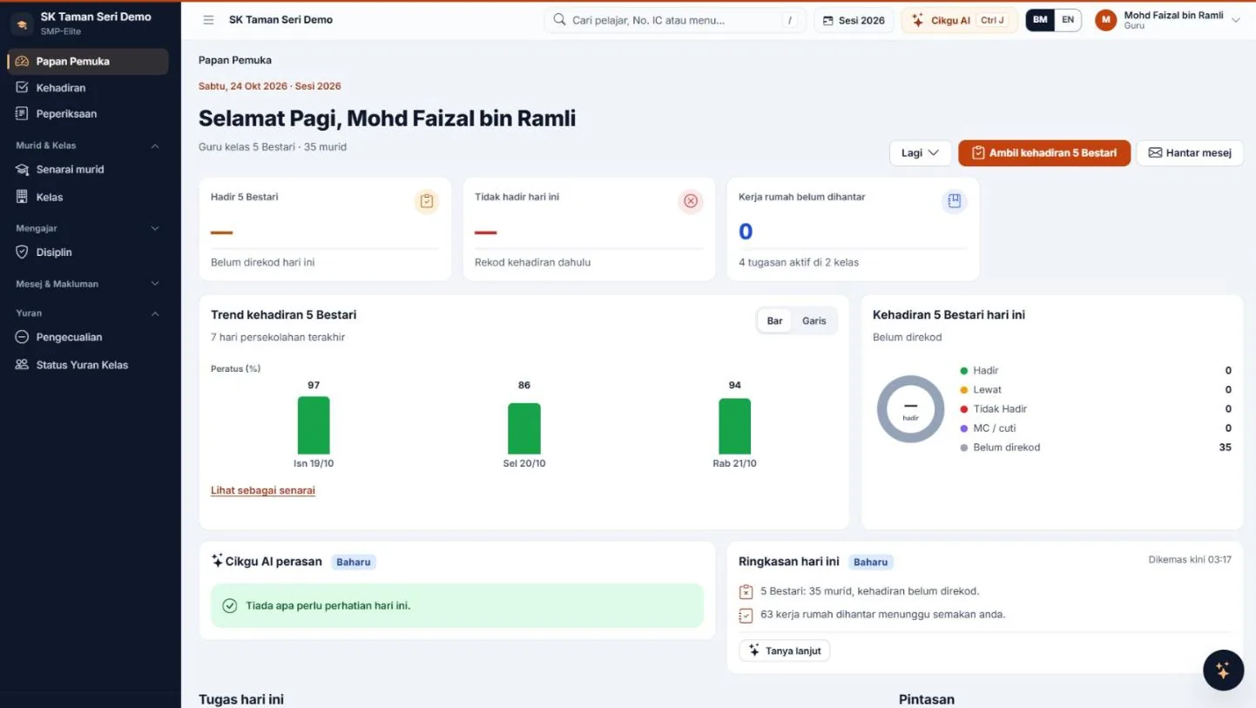
Task: Show trend chart as Garis
Action: 814,320
